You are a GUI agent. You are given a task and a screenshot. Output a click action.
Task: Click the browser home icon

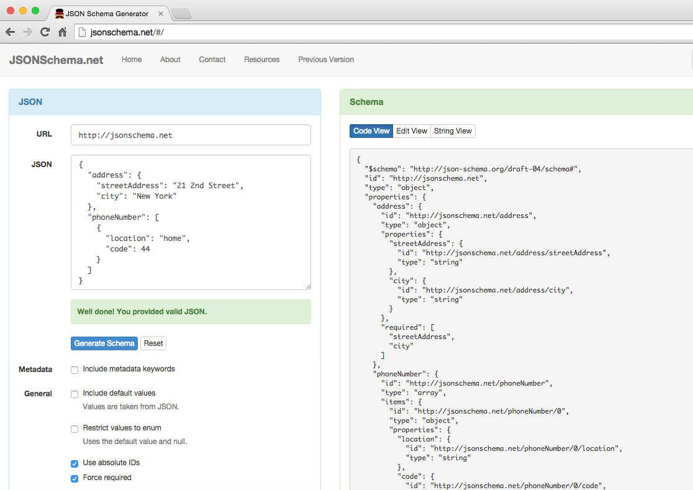[61, 32]
